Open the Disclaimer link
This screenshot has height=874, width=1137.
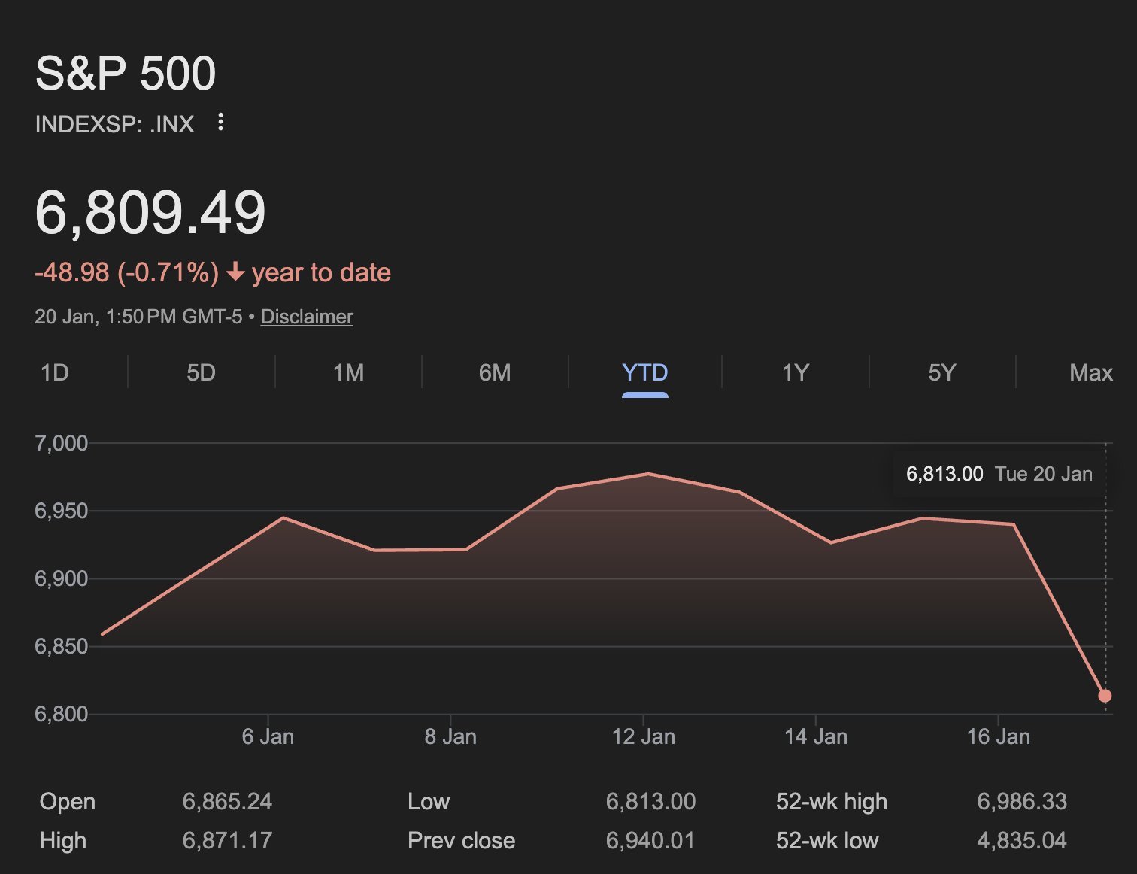click(306, 317)
